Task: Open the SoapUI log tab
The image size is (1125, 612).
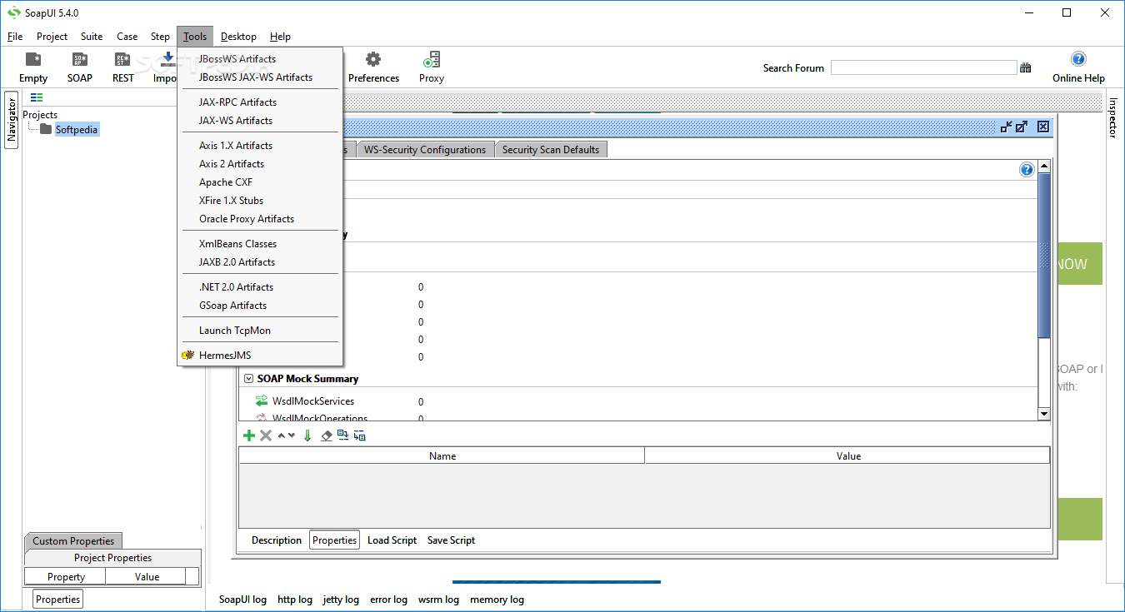Action: pos(242,600)
